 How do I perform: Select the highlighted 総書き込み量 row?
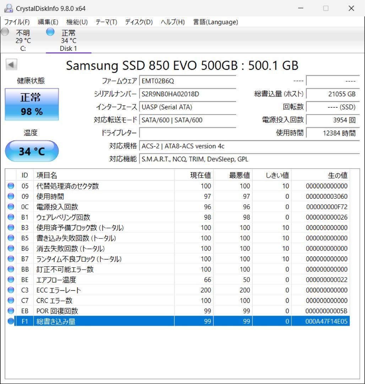178,321
